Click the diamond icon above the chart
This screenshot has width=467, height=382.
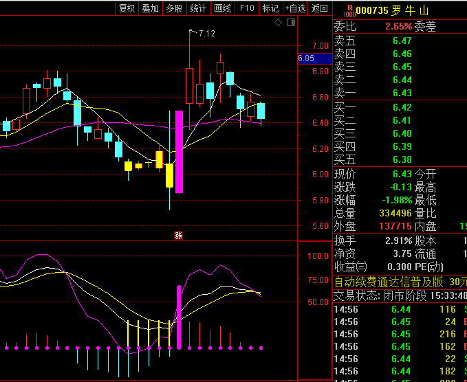pos(279,23)
